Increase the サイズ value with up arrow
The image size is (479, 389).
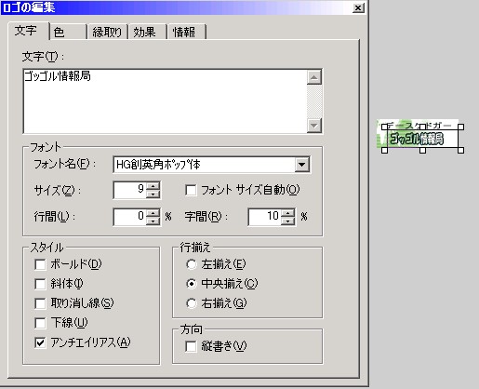tap(153, 186)
